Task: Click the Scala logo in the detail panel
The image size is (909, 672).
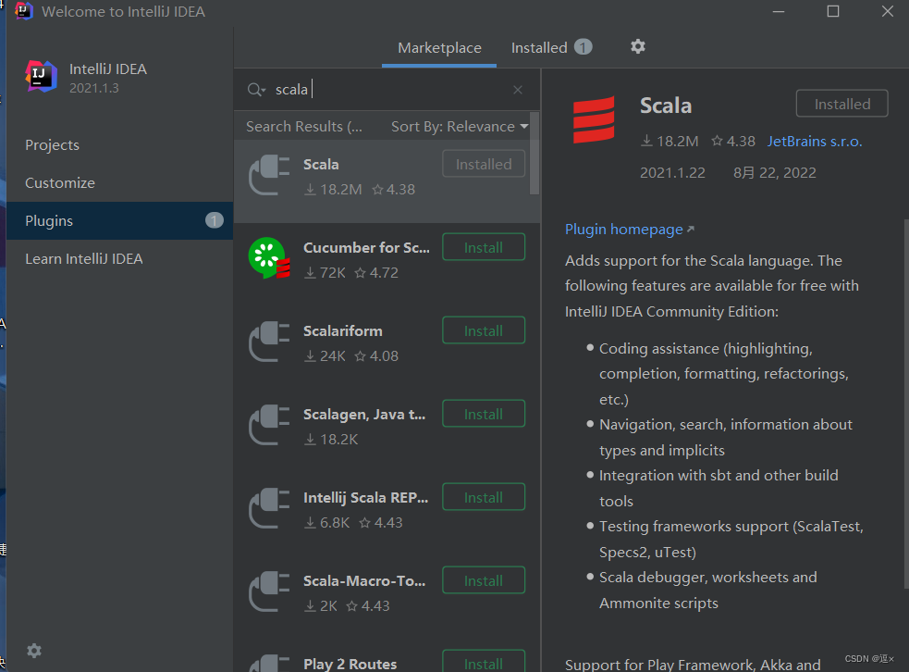Action: click(592, 119)
